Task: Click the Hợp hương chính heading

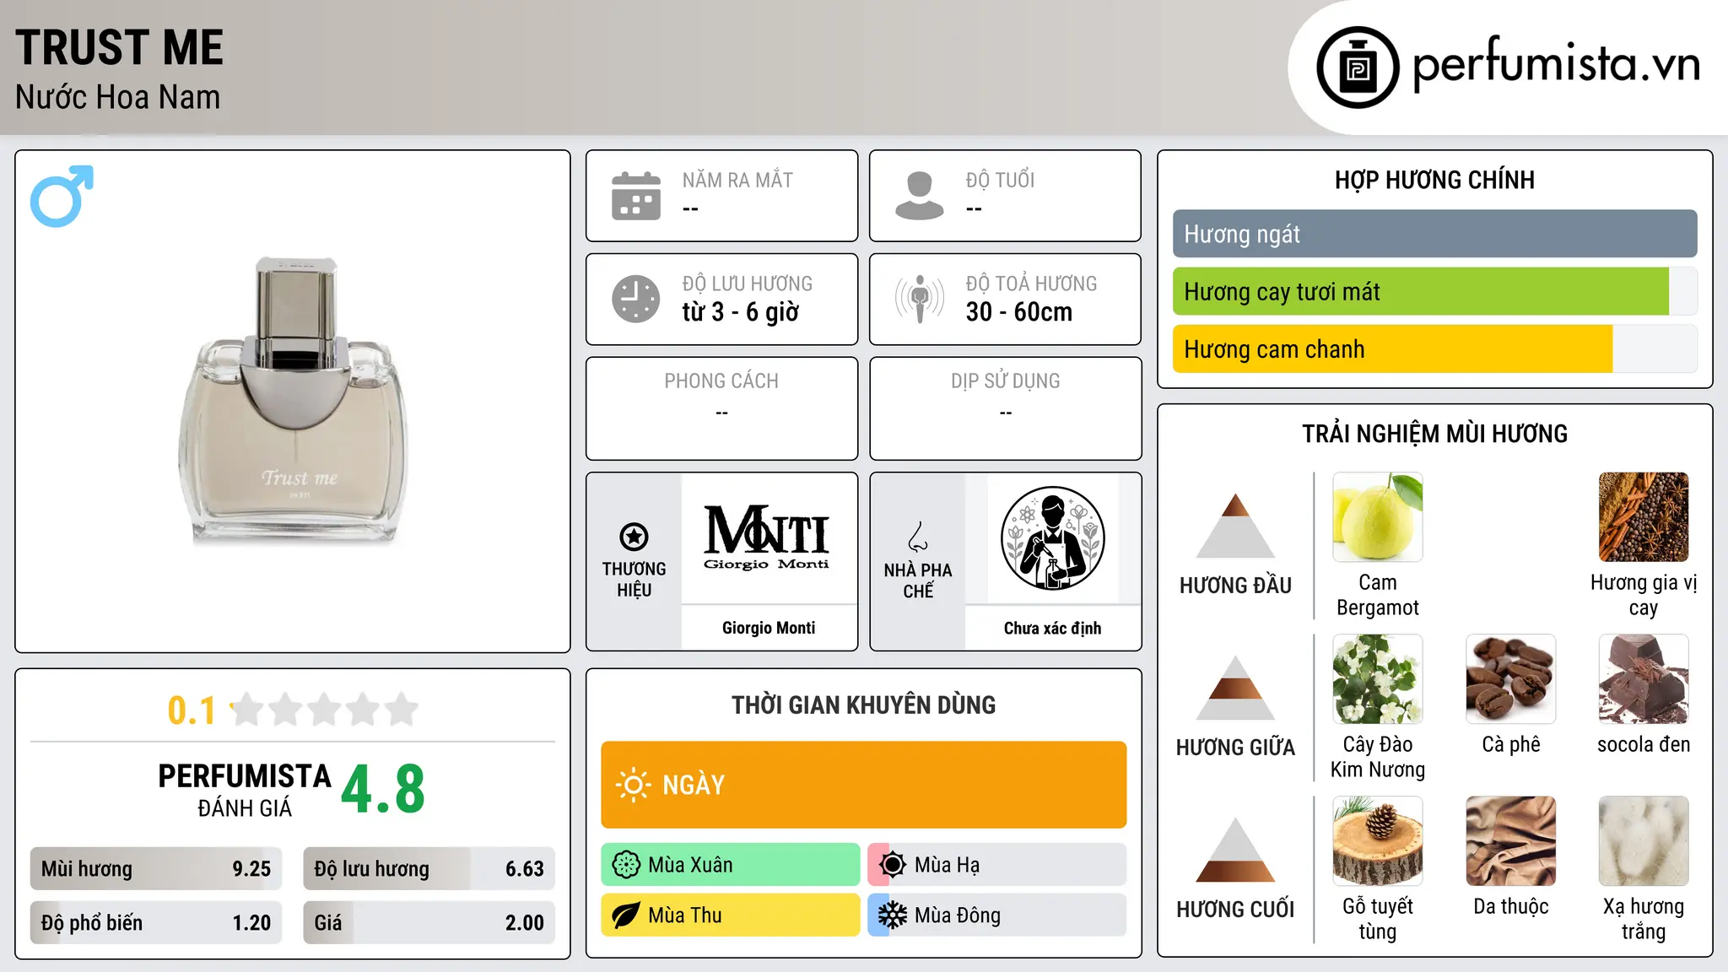Action: click(1434, 180)
